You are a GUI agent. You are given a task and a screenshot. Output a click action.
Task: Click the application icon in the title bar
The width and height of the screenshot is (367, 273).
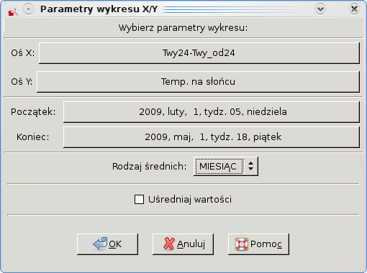[13, 11]
